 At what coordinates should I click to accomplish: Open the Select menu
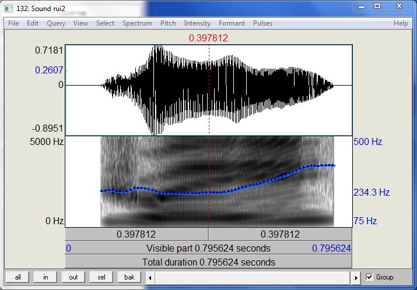[105, 23]
